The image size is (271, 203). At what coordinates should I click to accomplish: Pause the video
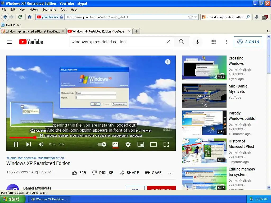click(16, 144)
